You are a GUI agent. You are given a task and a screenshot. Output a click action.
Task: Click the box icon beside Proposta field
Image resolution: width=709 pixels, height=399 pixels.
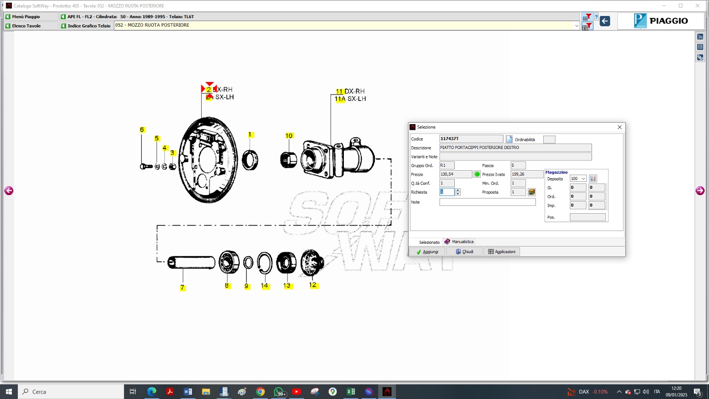point(532,192)
